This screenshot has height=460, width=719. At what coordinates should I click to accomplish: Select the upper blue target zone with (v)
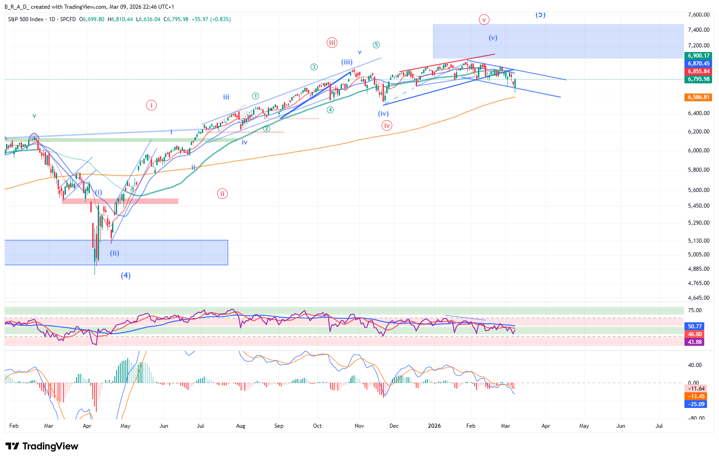(x=558, y=41)
